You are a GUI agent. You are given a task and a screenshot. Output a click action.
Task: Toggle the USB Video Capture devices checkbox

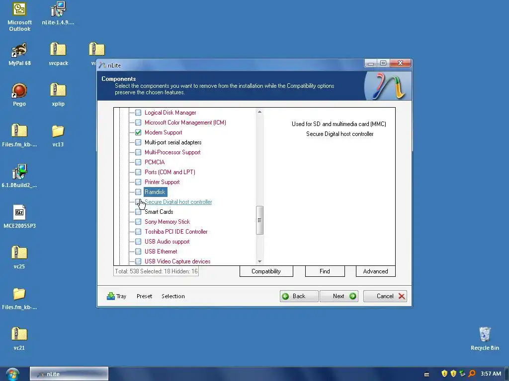(138, 261)
